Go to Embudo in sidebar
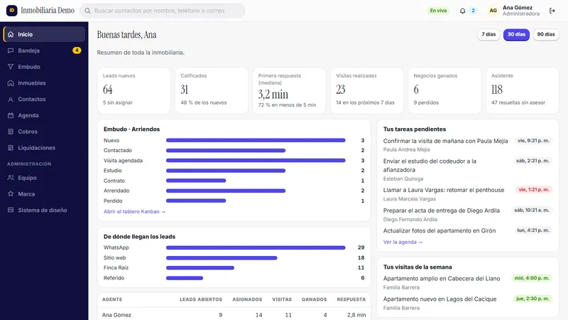The height and width of the screenshot is (320, 568). tap(44, 67)
